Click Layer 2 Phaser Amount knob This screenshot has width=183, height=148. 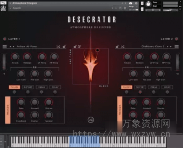coord(147,102)
